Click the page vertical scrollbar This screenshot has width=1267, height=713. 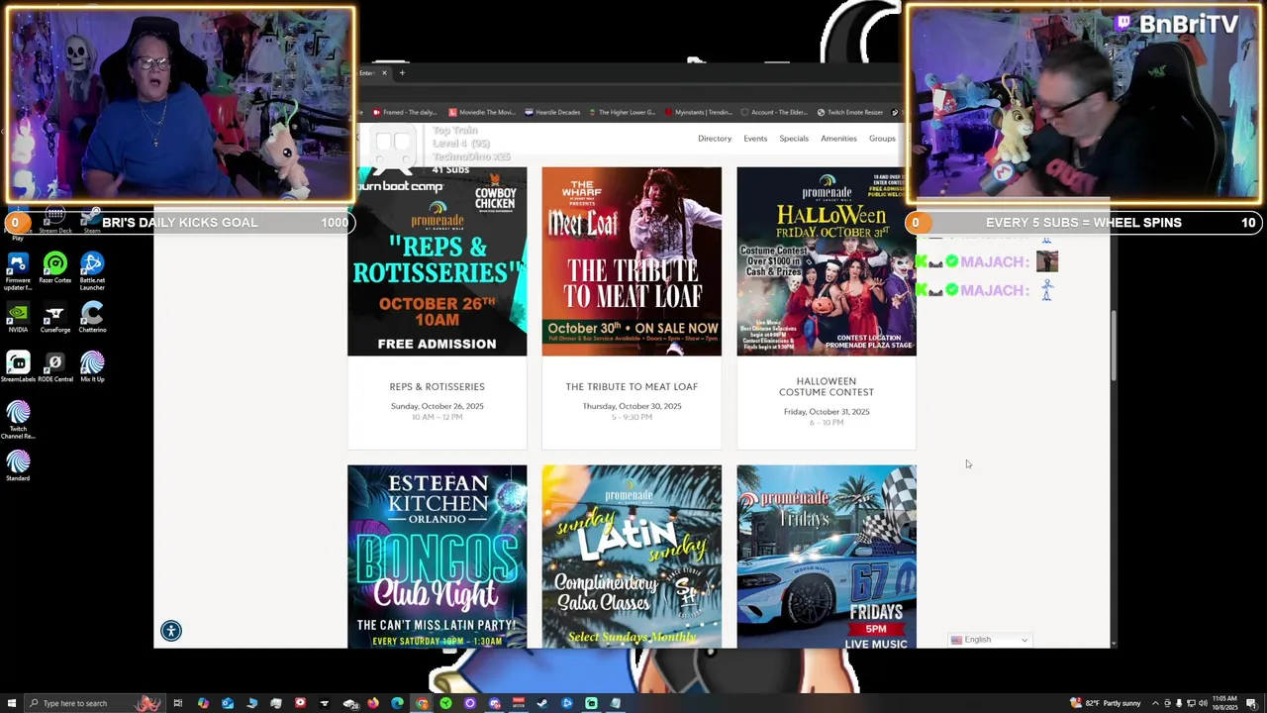pyautogui.click(x=1114, y=347)
